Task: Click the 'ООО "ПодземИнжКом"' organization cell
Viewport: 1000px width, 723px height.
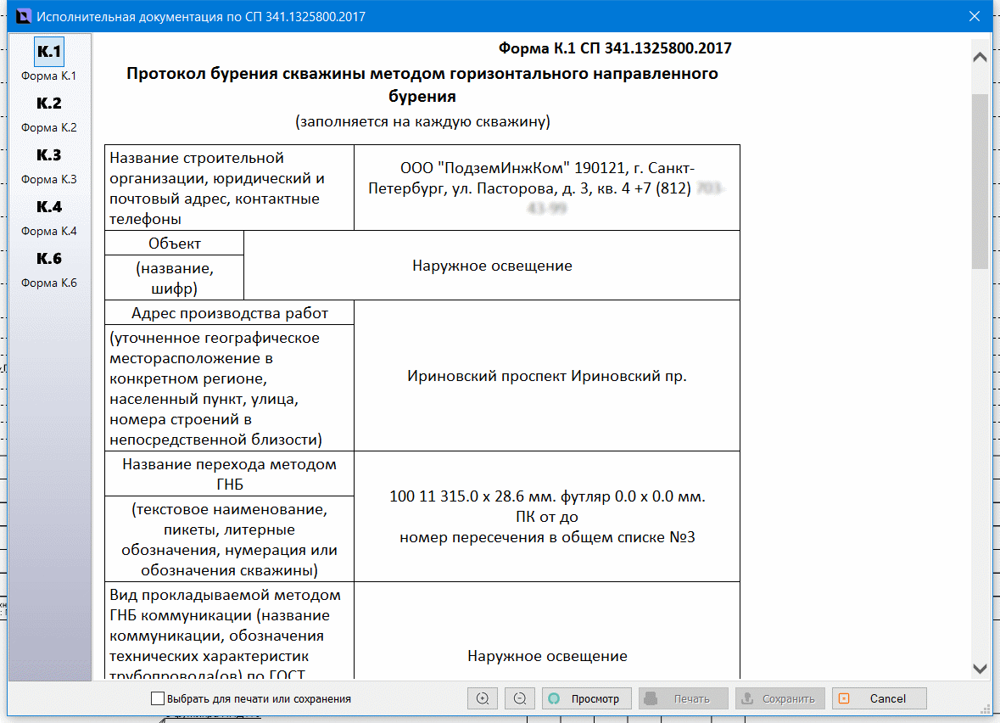Action: pos(547,188)
